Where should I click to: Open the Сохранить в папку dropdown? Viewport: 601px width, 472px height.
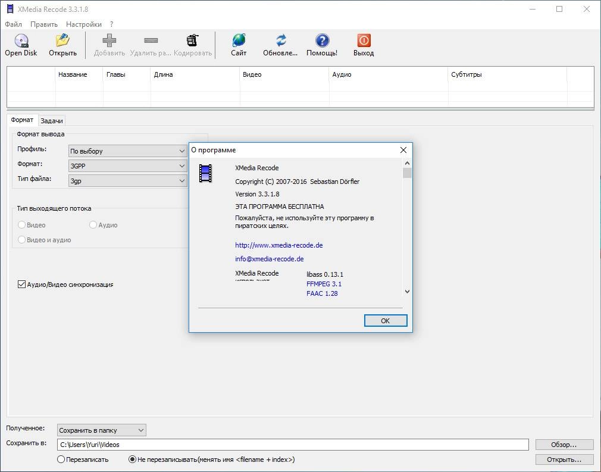pos(102,430)
